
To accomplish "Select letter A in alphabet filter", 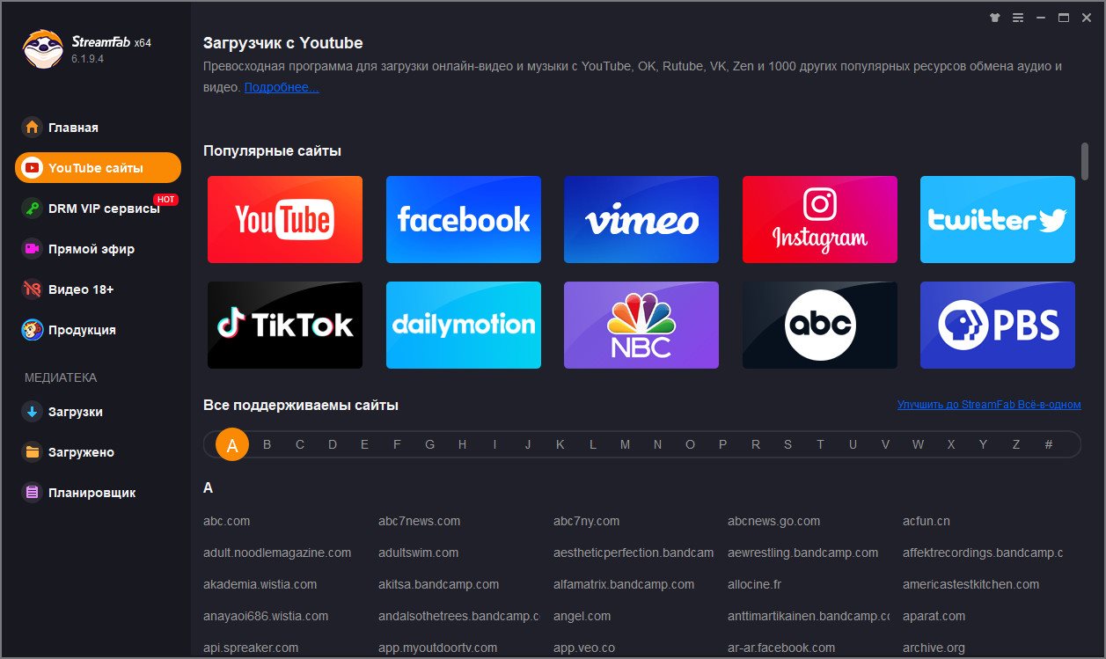I will [x=232, y=444].
